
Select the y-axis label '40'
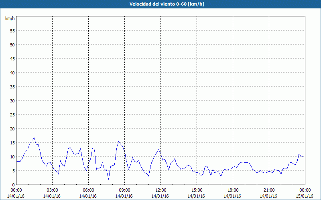(12, 73)
